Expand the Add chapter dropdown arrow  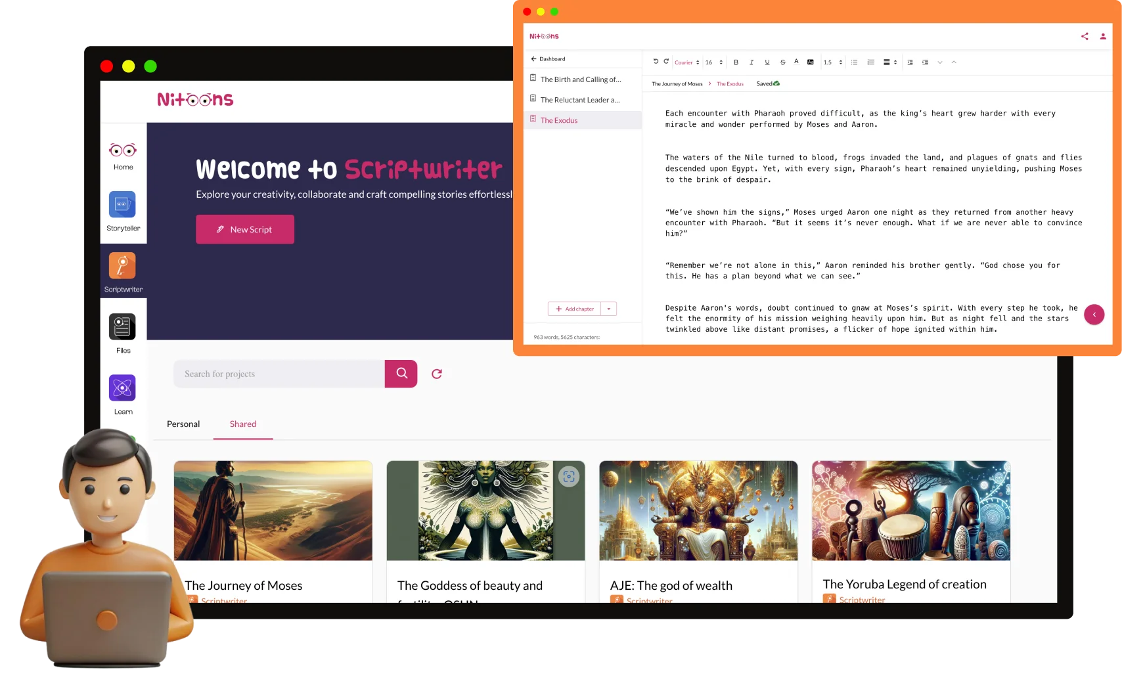(x=609, y=309)
